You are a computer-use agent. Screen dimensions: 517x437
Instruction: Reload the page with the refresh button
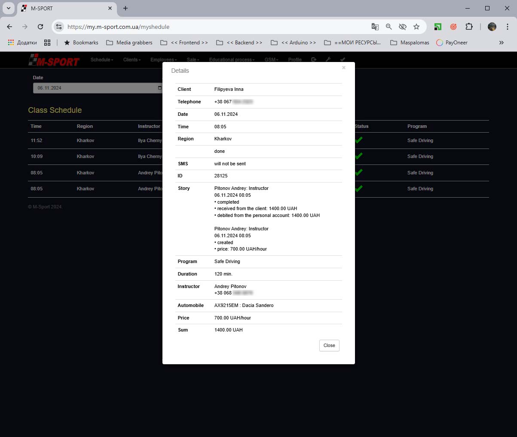click(40, 27)
